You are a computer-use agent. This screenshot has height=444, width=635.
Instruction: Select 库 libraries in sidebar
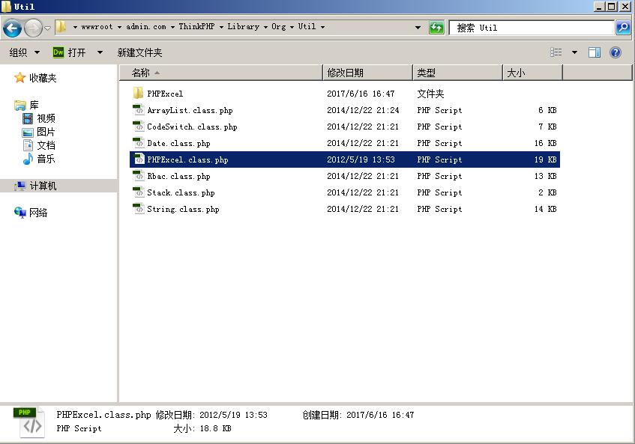coord(27,105)
